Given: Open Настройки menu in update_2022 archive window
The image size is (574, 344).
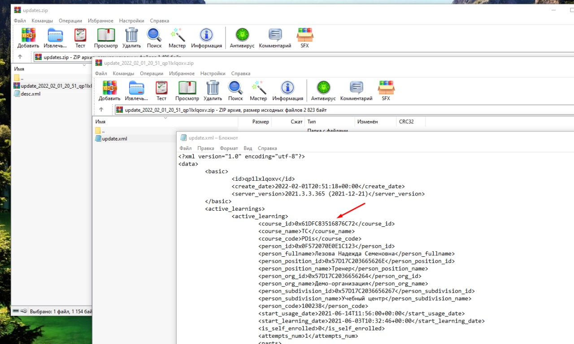Looking at the screenshot, I should pyautogui.click(x=213, y=73).
